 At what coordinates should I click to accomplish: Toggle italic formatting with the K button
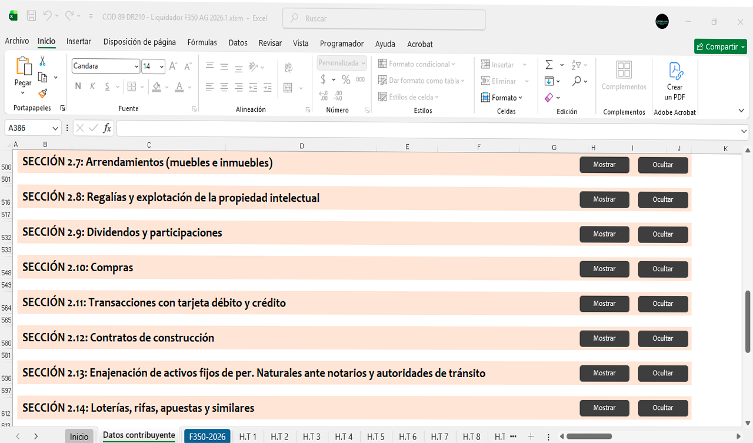coord(92,86)
